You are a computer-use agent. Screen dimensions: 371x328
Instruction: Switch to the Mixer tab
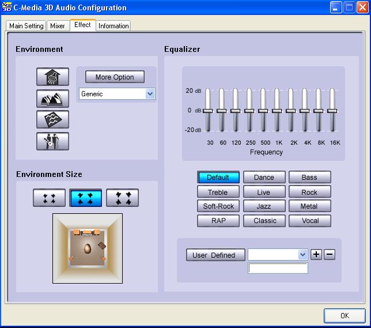pos(58,26)
